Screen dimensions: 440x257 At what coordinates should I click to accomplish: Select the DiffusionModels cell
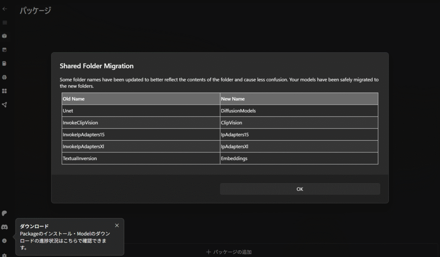pyautogui.click(x=299, y=111)
